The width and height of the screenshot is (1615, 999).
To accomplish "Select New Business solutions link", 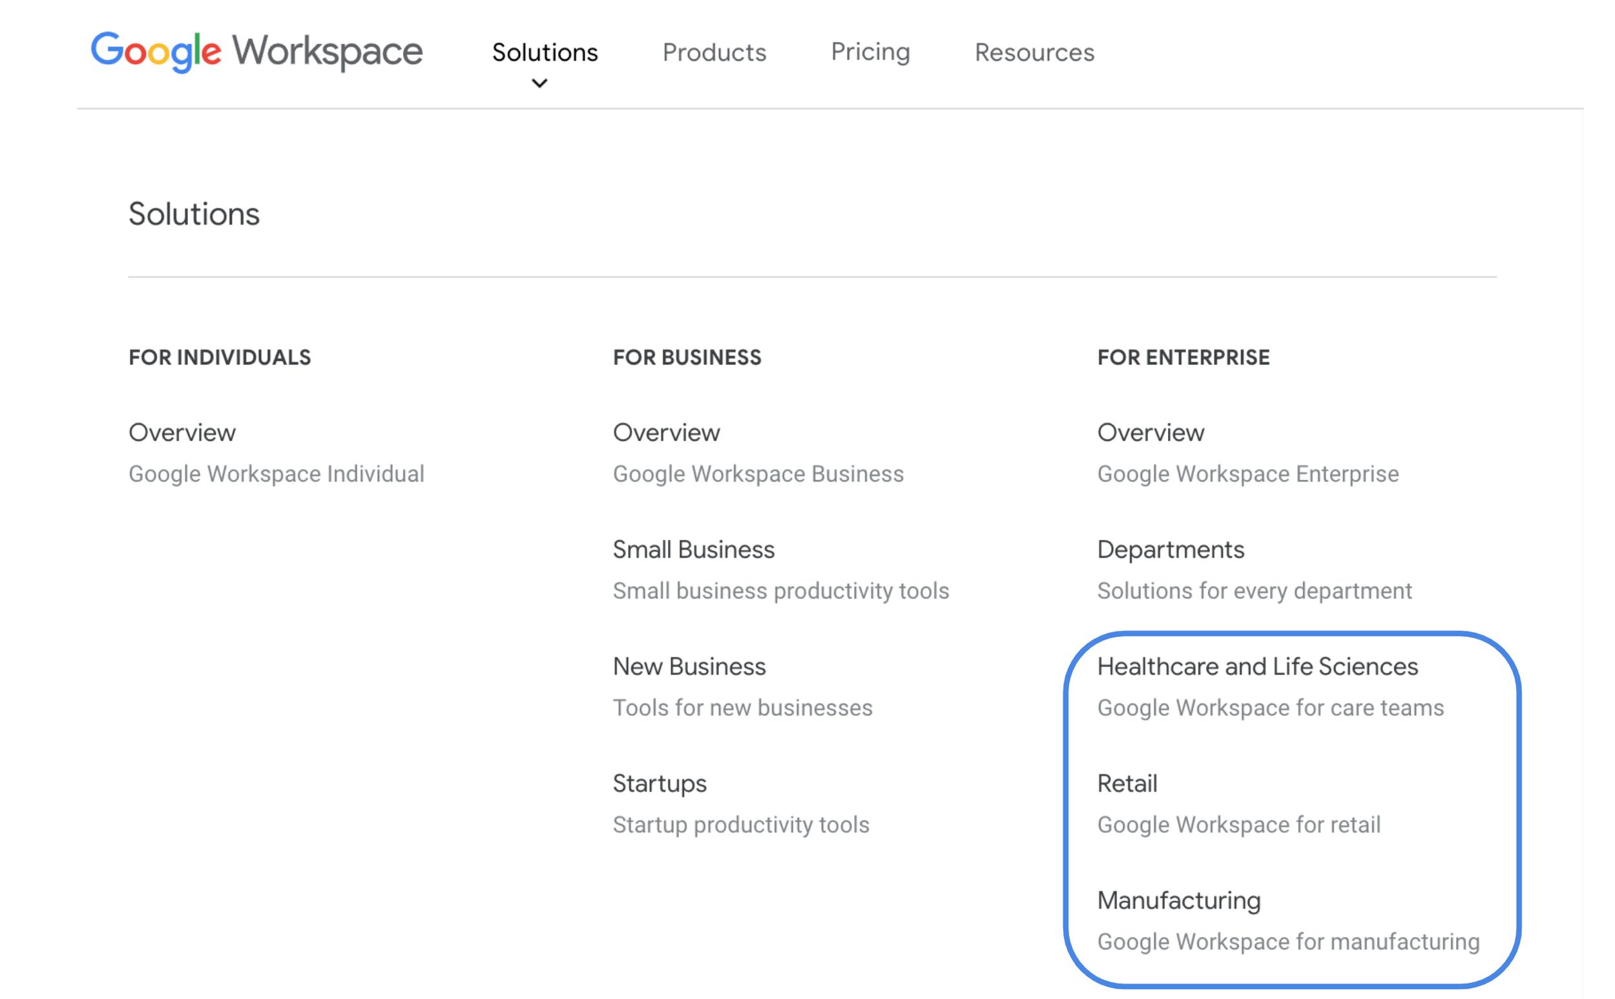I will [x=689, y=666].
